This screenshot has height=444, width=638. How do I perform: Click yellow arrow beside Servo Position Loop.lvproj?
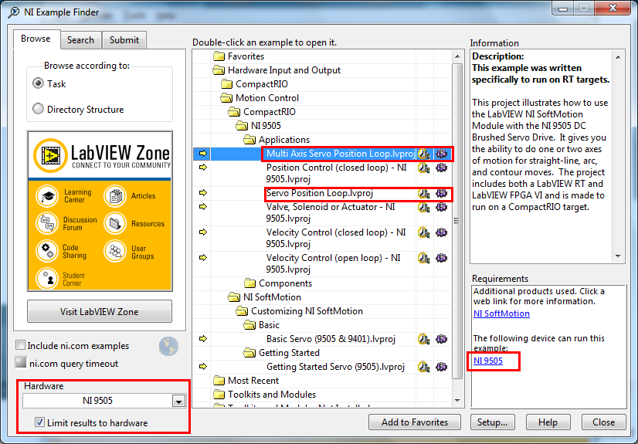(202, 193)
